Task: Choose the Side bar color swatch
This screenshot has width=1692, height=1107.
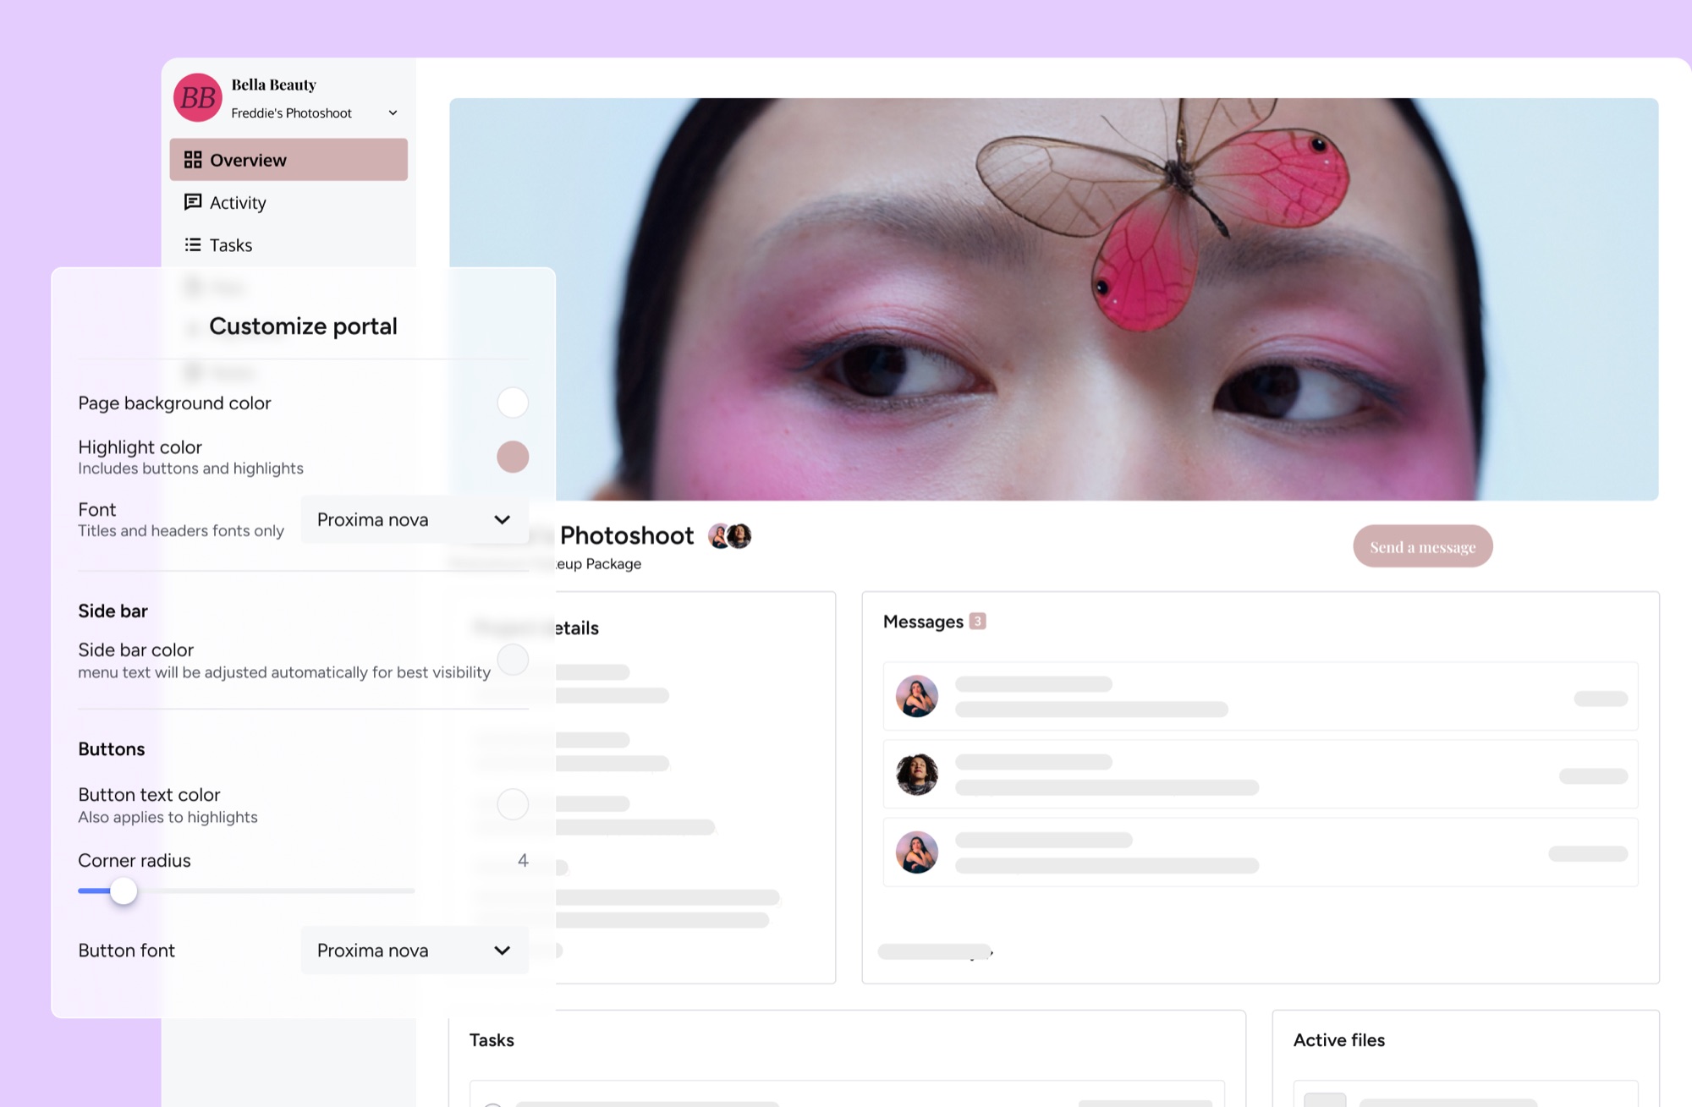Action: pos(513,660)
